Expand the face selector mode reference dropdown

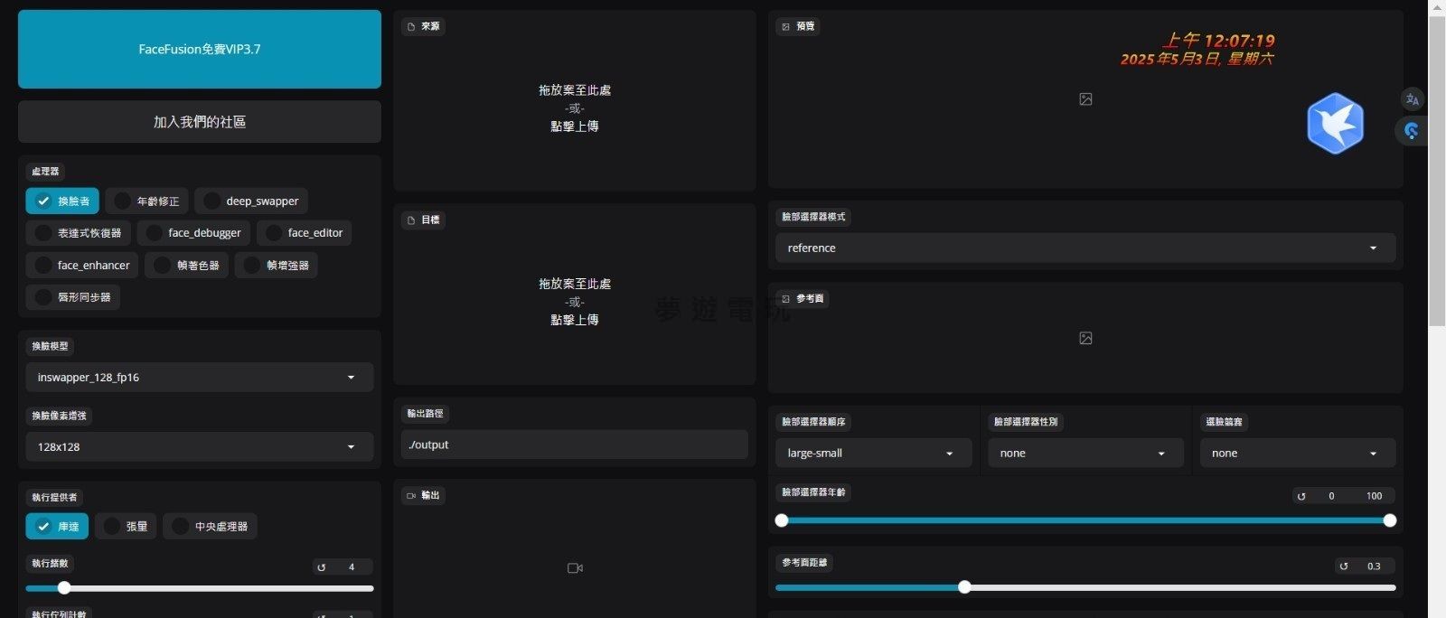click(x=1084, y=248)
